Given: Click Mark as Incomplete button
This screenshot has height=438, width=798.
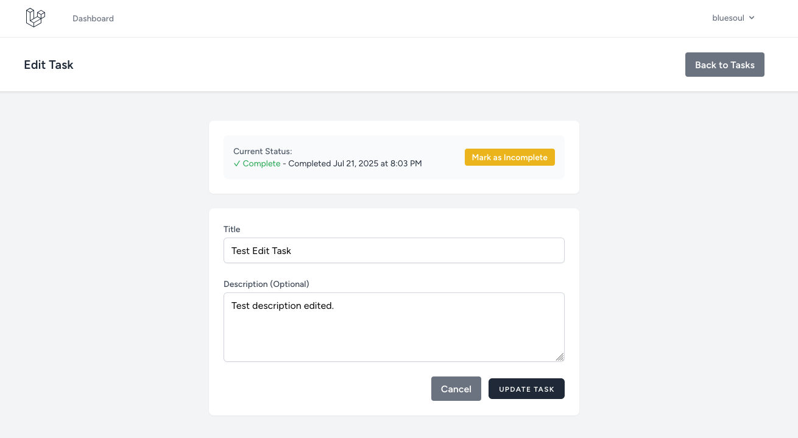Looking at the screenshot, I should (x=509, y=157).
